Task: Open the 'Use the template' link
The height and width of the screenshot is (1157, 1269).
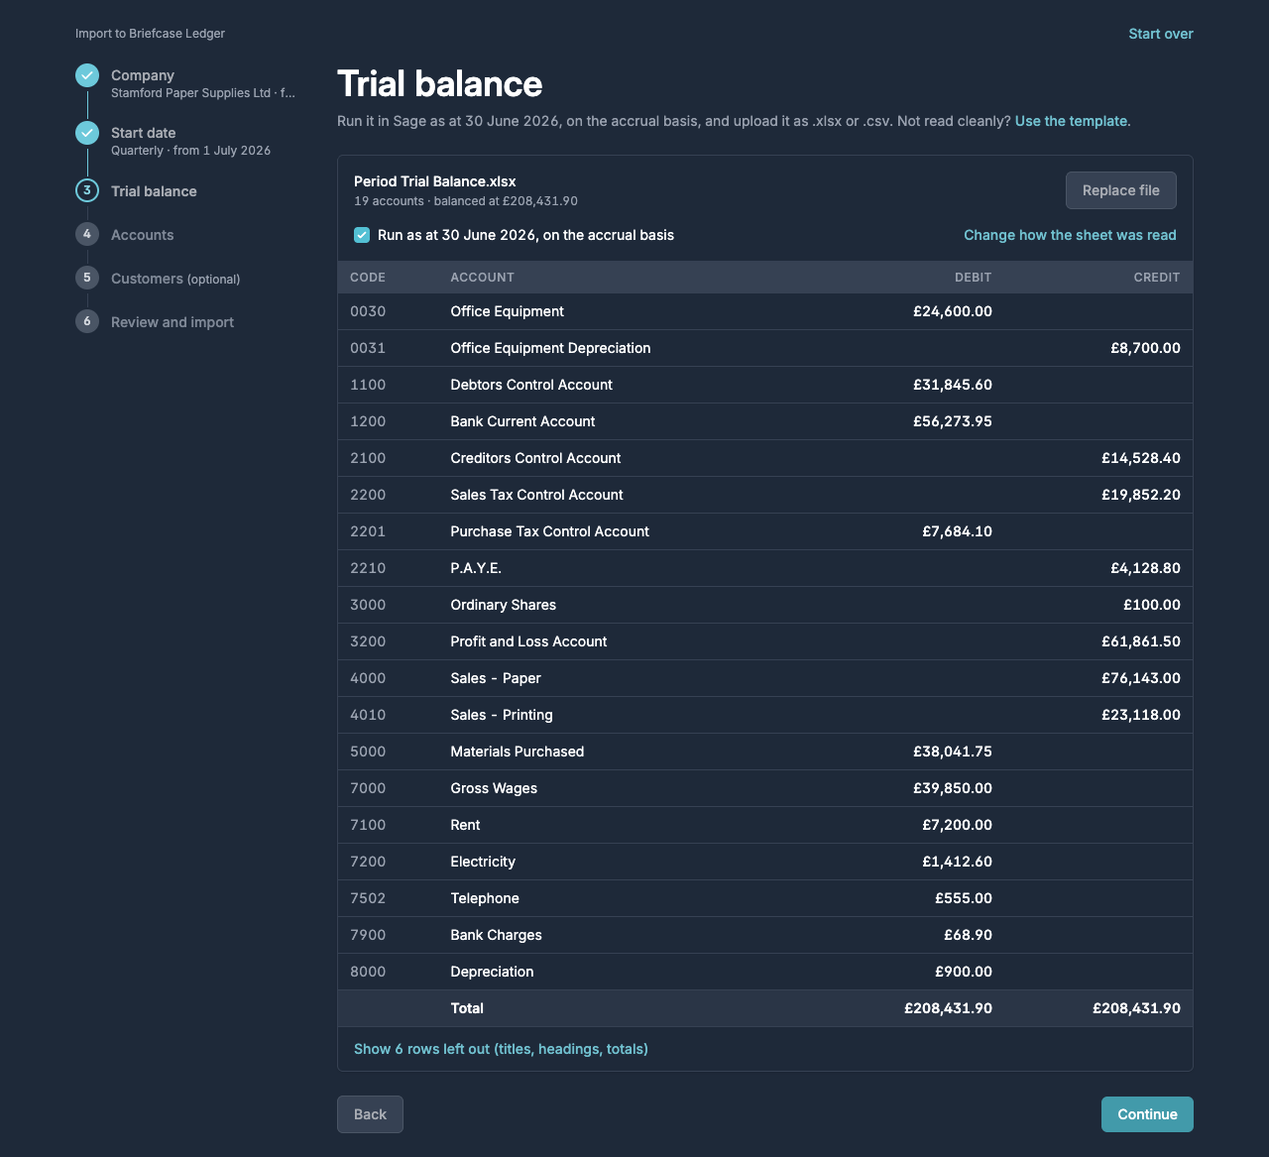Action: (x=1071, y=121)
